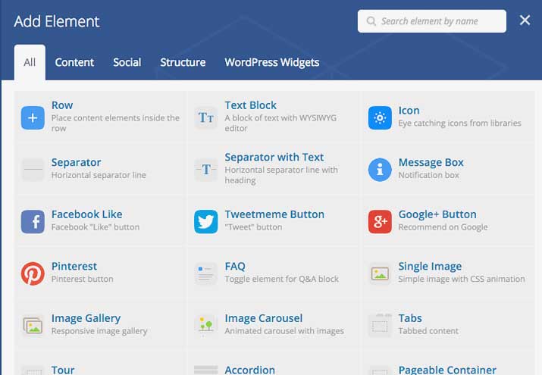
Task: Click "Simple image with CSS animation" text
Action: (x=462, y=279)
